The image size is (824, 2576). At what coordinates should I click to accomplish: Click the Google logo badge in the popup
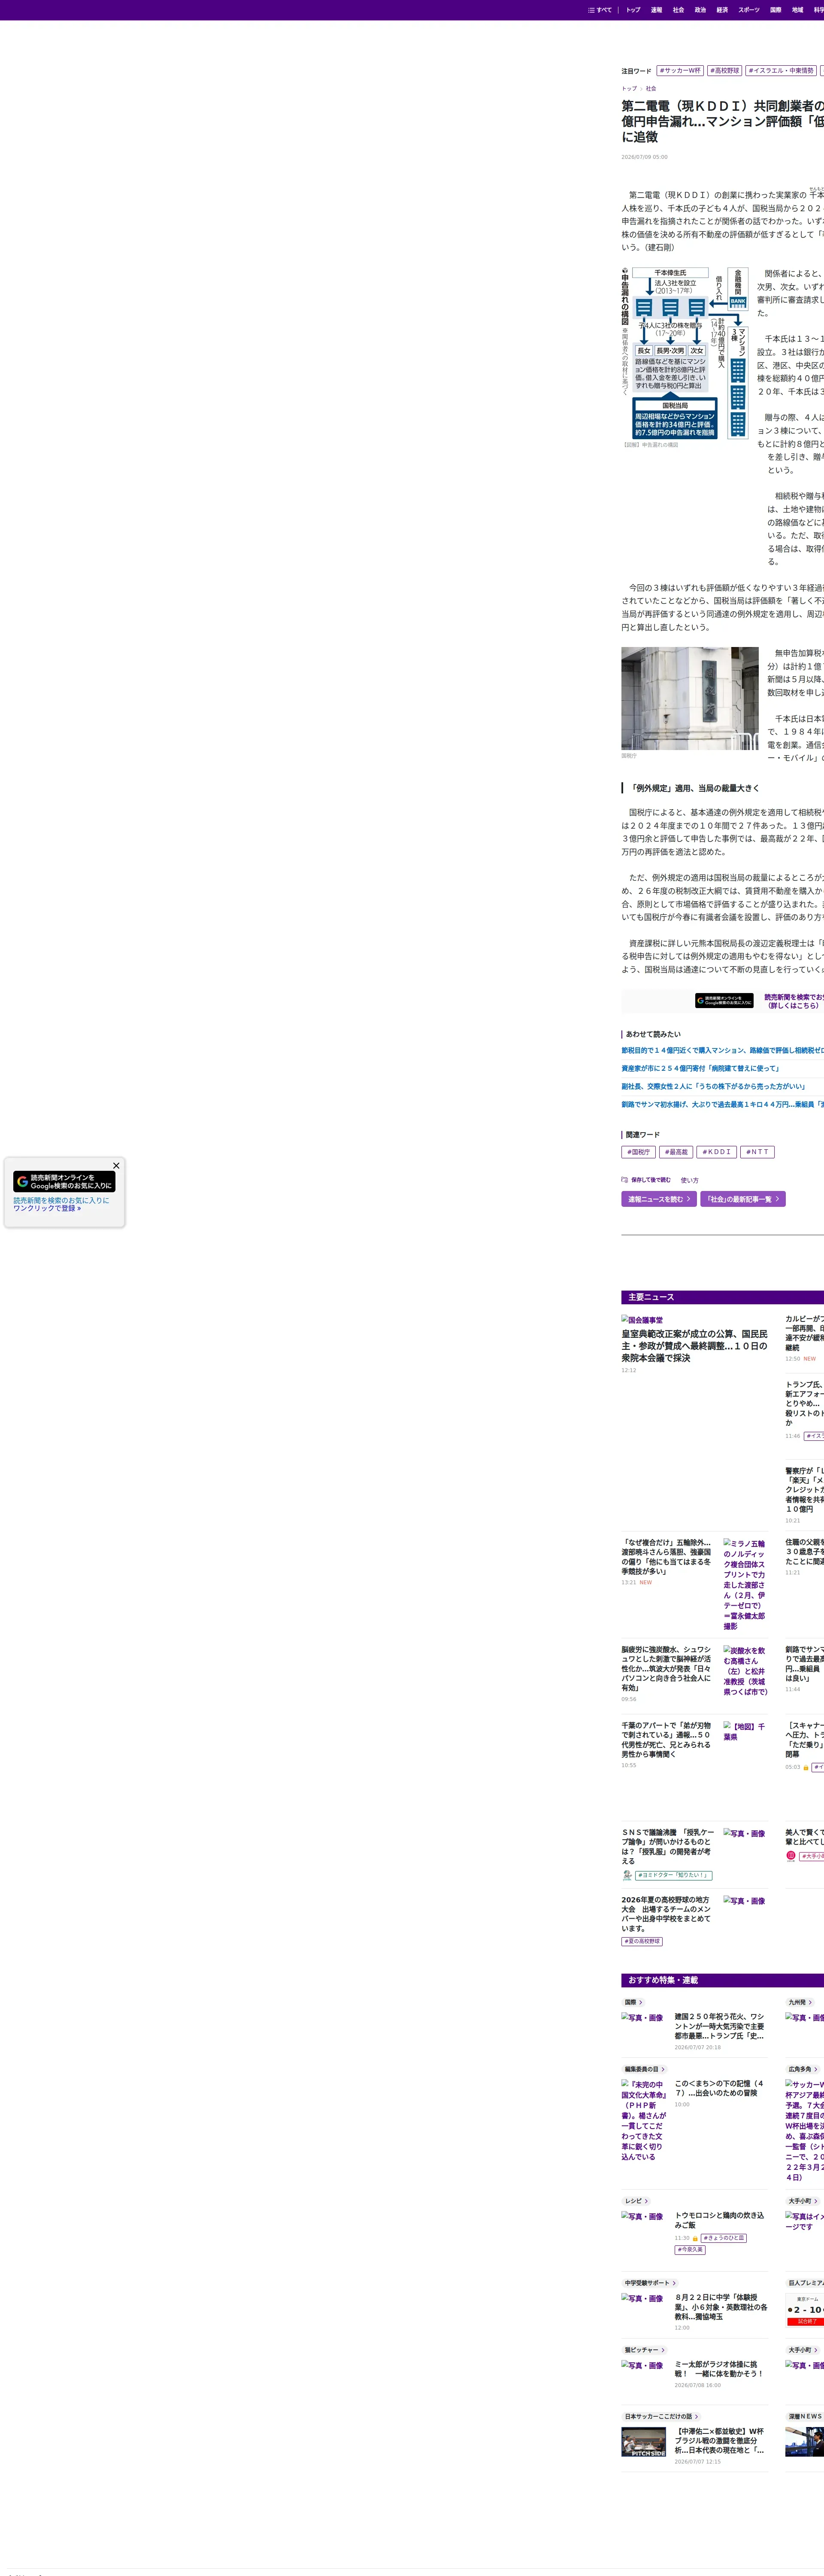click(64, 1181)
